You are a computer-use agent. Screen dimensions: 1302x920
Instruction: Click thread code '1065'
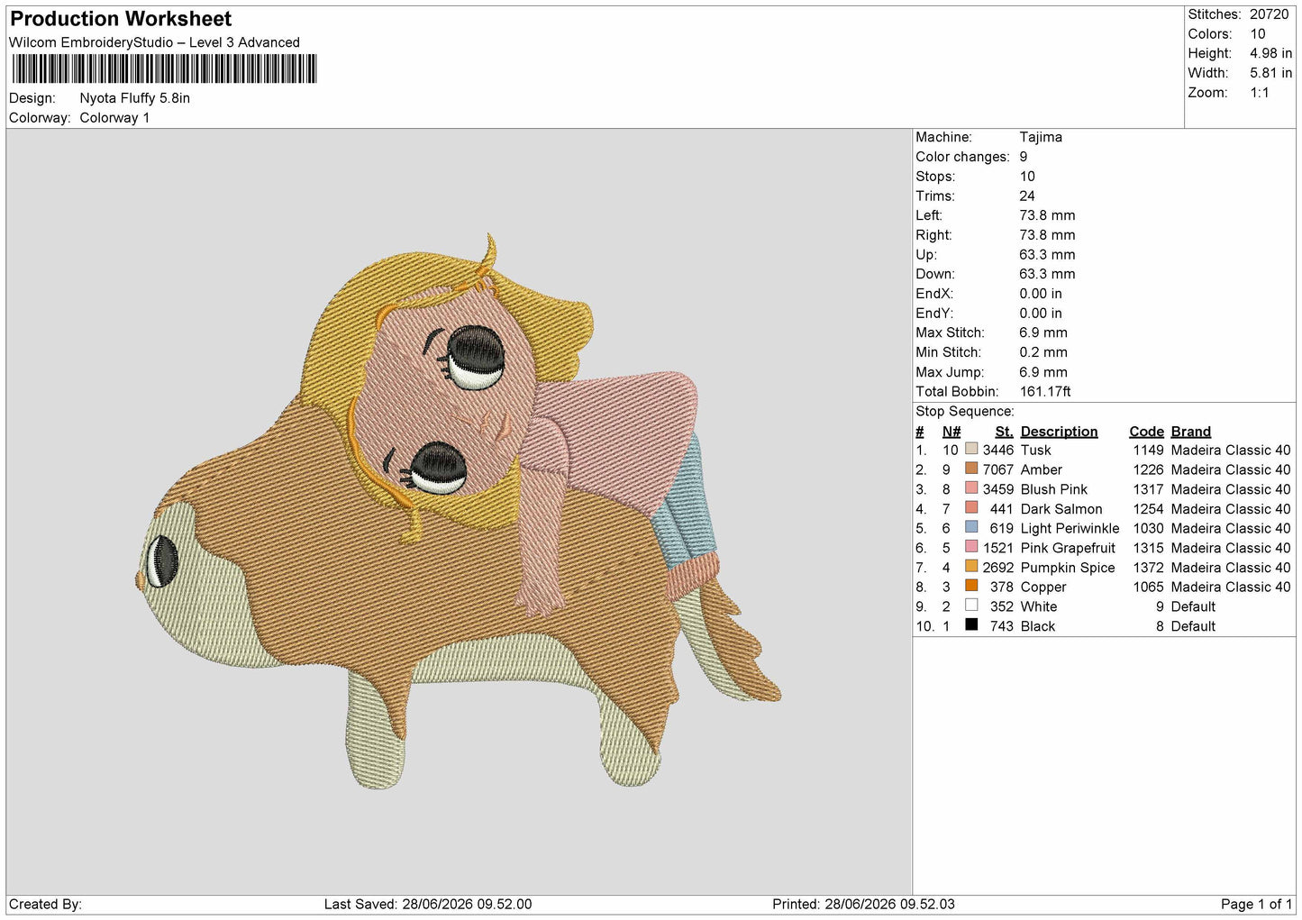1148,587
